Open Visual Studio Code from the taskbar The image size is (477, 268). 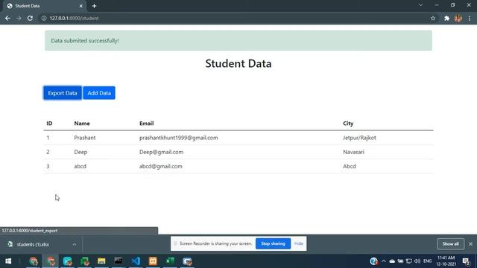(x=136, y=261)
